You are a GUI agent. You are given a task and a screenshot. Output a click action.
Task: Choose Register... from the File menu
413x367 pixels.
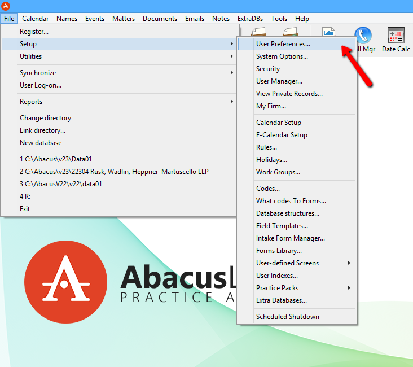[119, 32]
